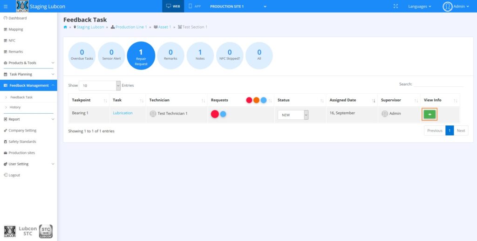
Task: Sort by Status column arrows
Action: point(322,100)
